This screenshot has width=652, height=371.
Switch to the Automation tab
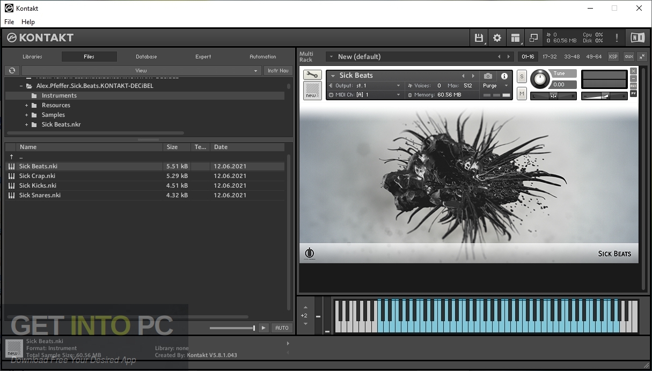[263, 56]
